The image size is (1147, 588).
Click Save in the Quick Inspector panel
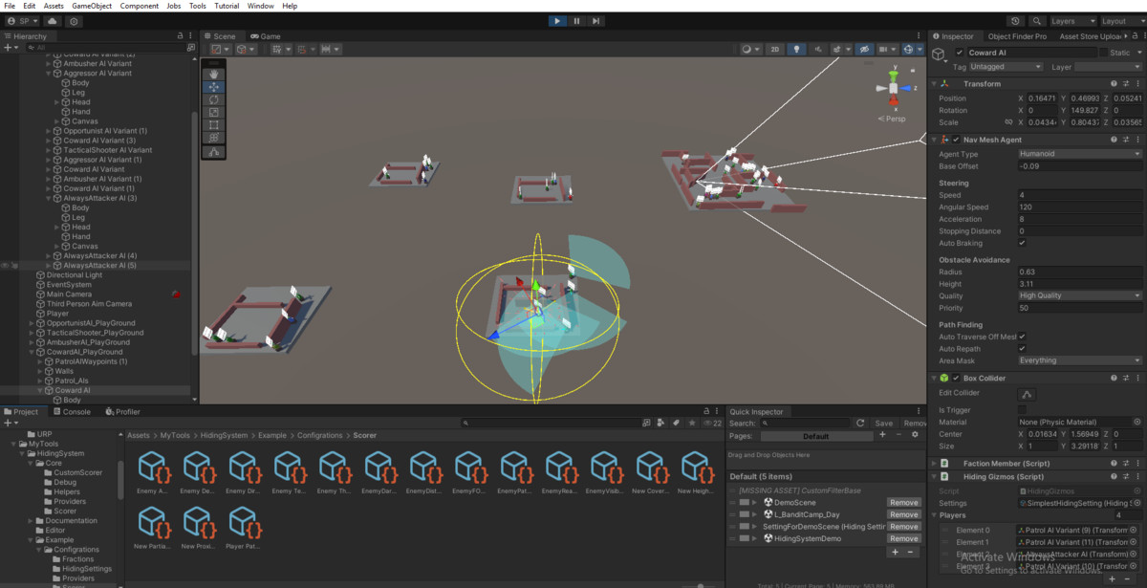click(884, 422)
